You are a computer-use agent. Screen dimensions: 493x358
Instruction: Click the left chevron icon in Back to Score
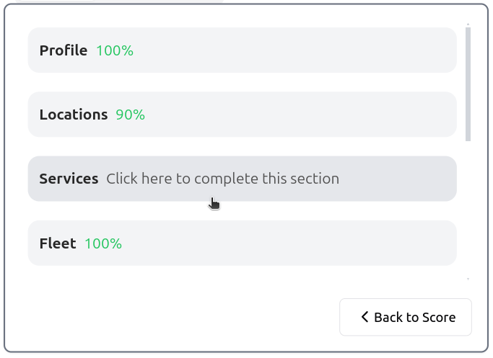(365, 317)
